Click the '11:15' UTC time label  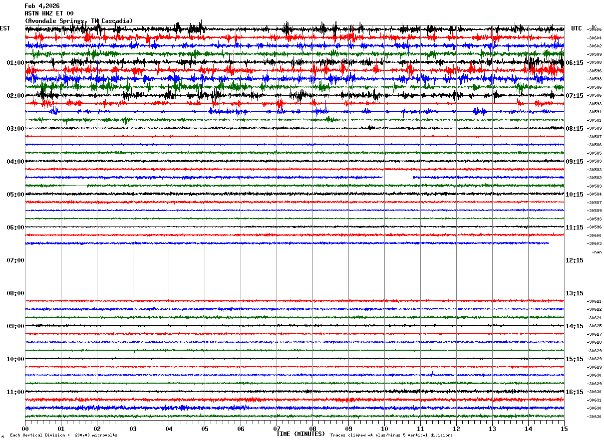pyautogui.click(x=575, y=227)
